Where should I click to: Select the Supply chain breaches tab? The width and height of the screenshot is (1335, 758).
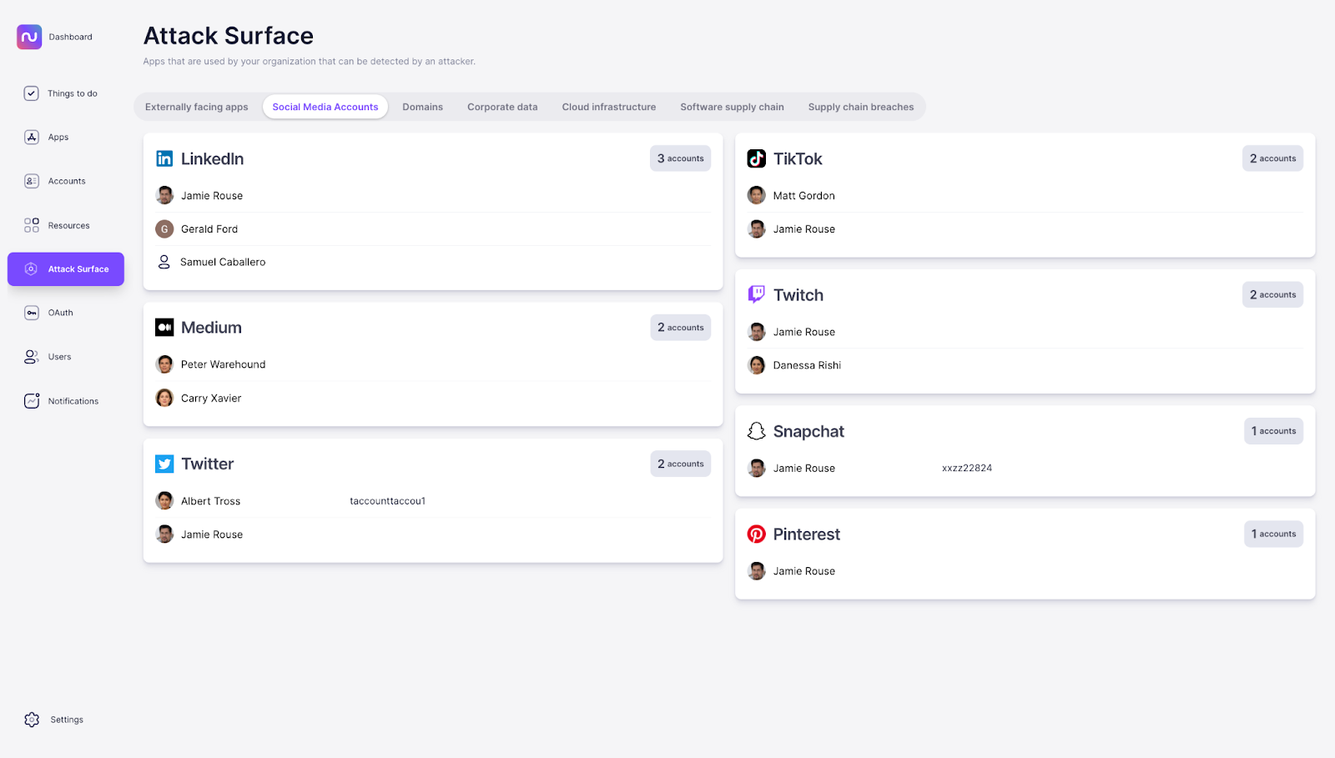click(860, 107)
